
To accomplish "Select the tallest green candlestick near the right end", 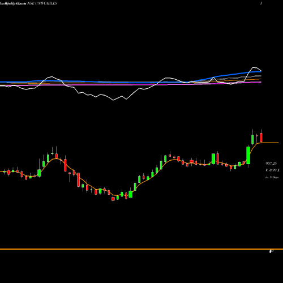I will [x=248, y=155].
